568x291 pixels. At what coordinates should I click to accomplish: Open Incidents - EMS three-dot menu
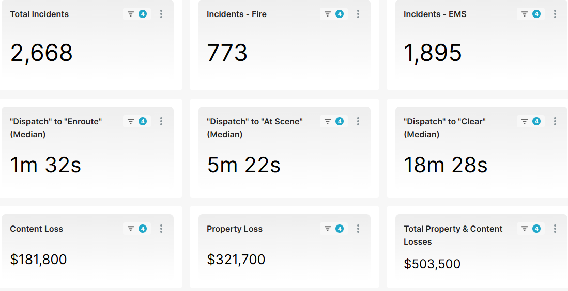pos(555,14)
